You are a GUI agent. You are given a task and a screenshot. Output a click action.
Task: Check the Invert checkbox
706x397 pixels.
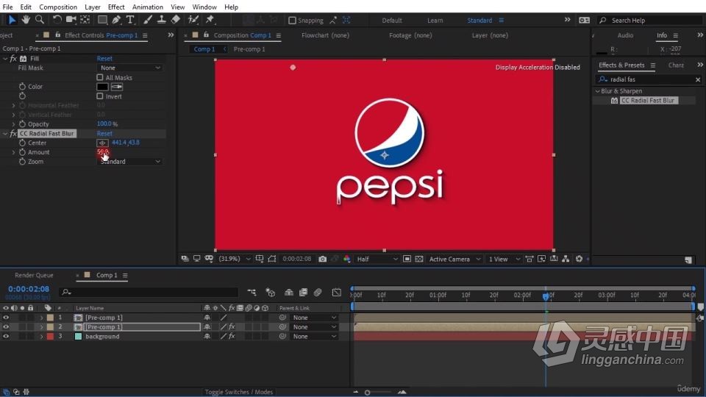point(100,96)
